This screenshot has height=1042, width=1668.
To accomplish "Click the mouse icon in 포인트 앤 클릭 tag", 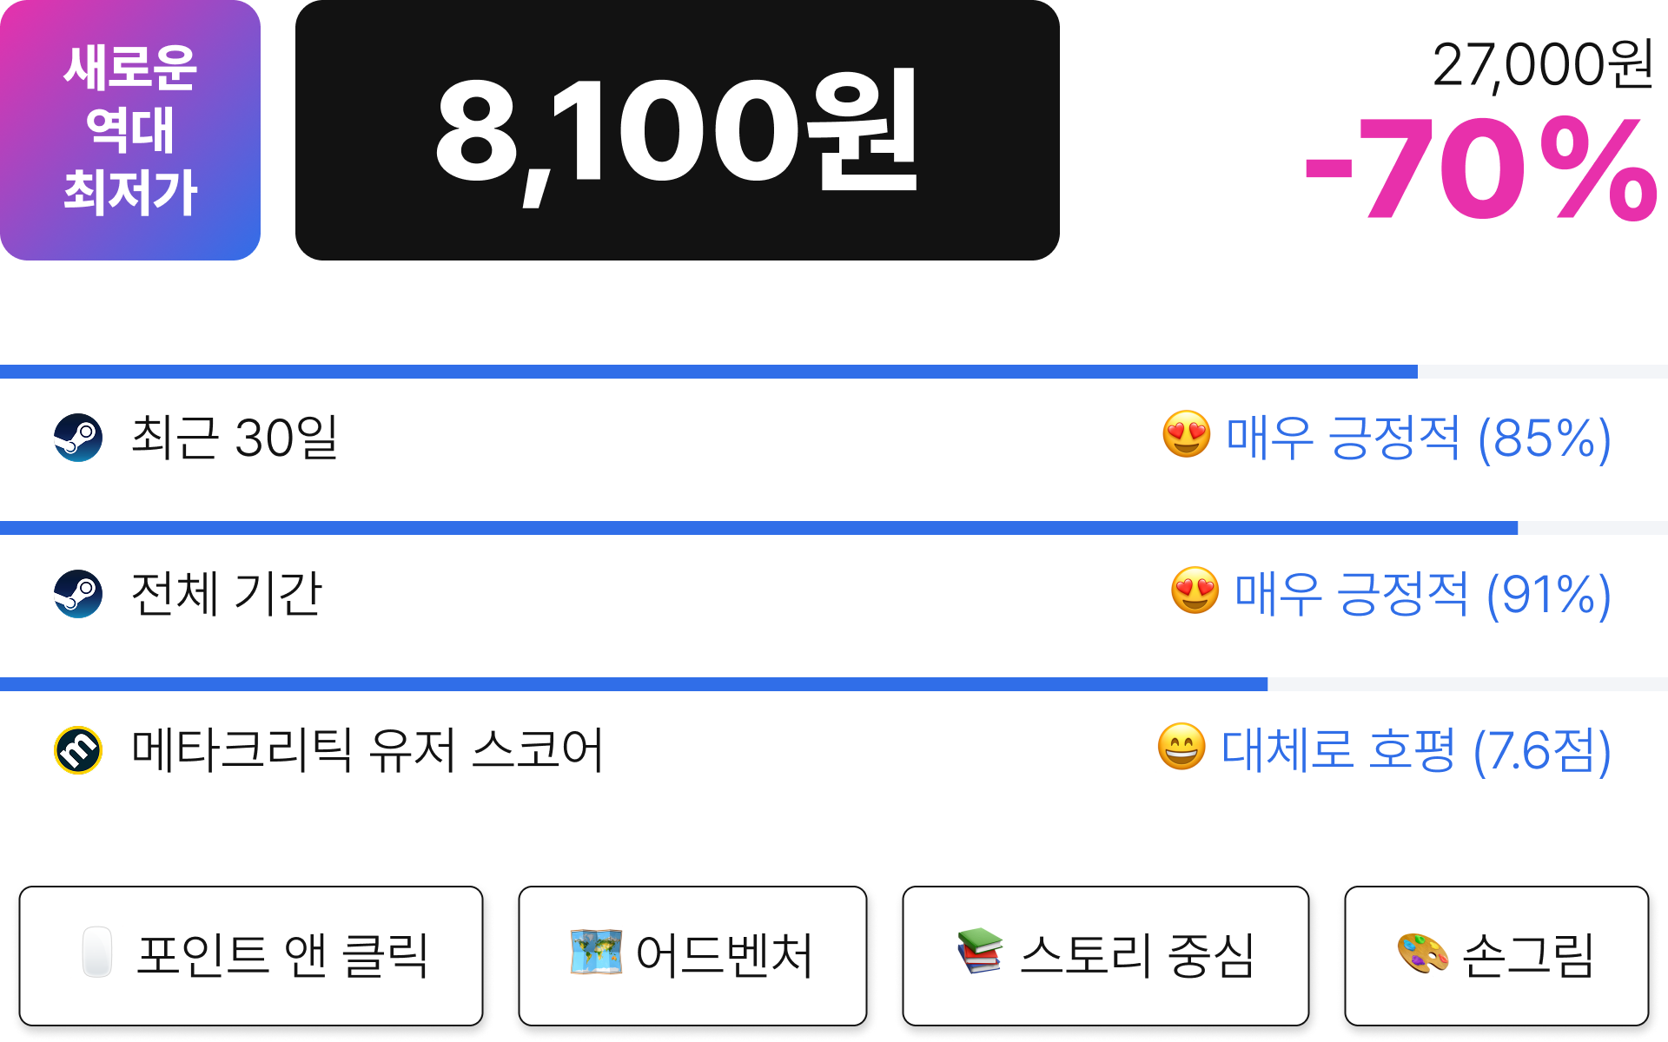I will [97, 953].
